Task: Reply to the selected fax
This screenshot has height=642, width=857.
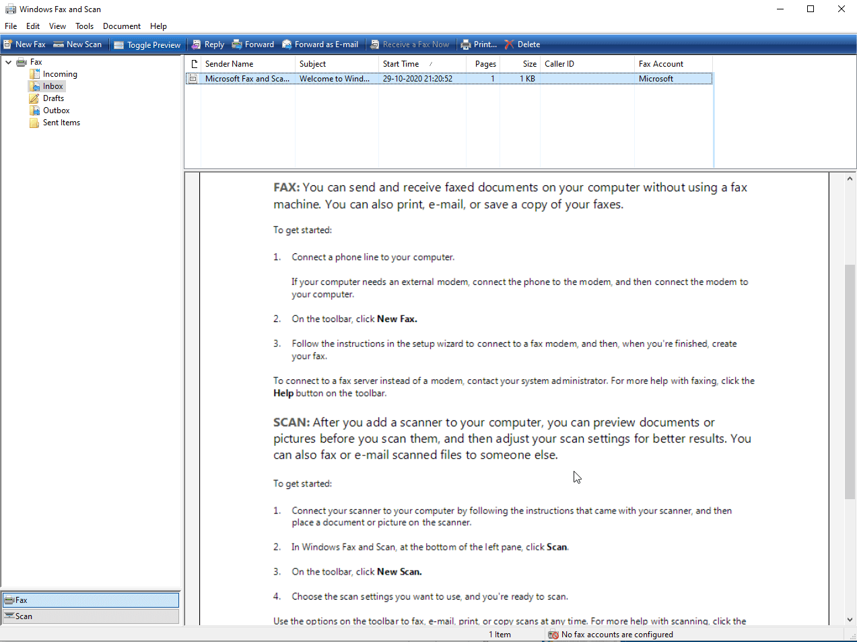Action: click(x=207, y=44)
